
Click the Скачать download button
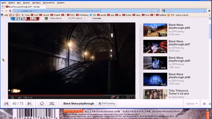[97, 19]
